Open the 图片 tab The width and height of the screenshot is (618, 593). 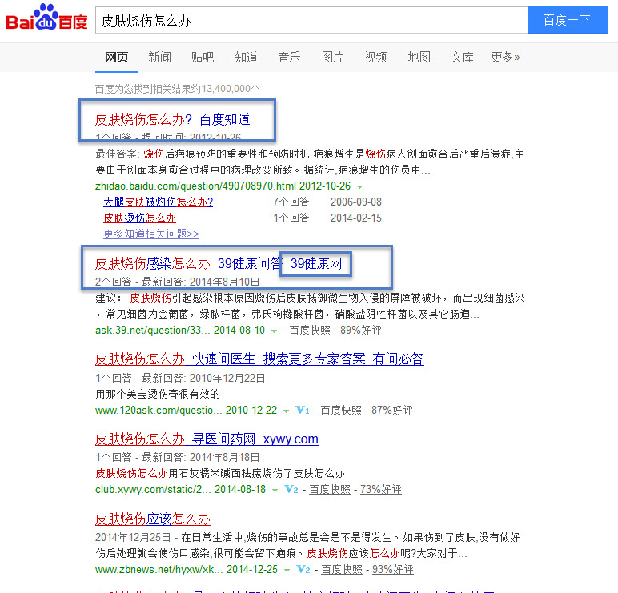(332, 58)
